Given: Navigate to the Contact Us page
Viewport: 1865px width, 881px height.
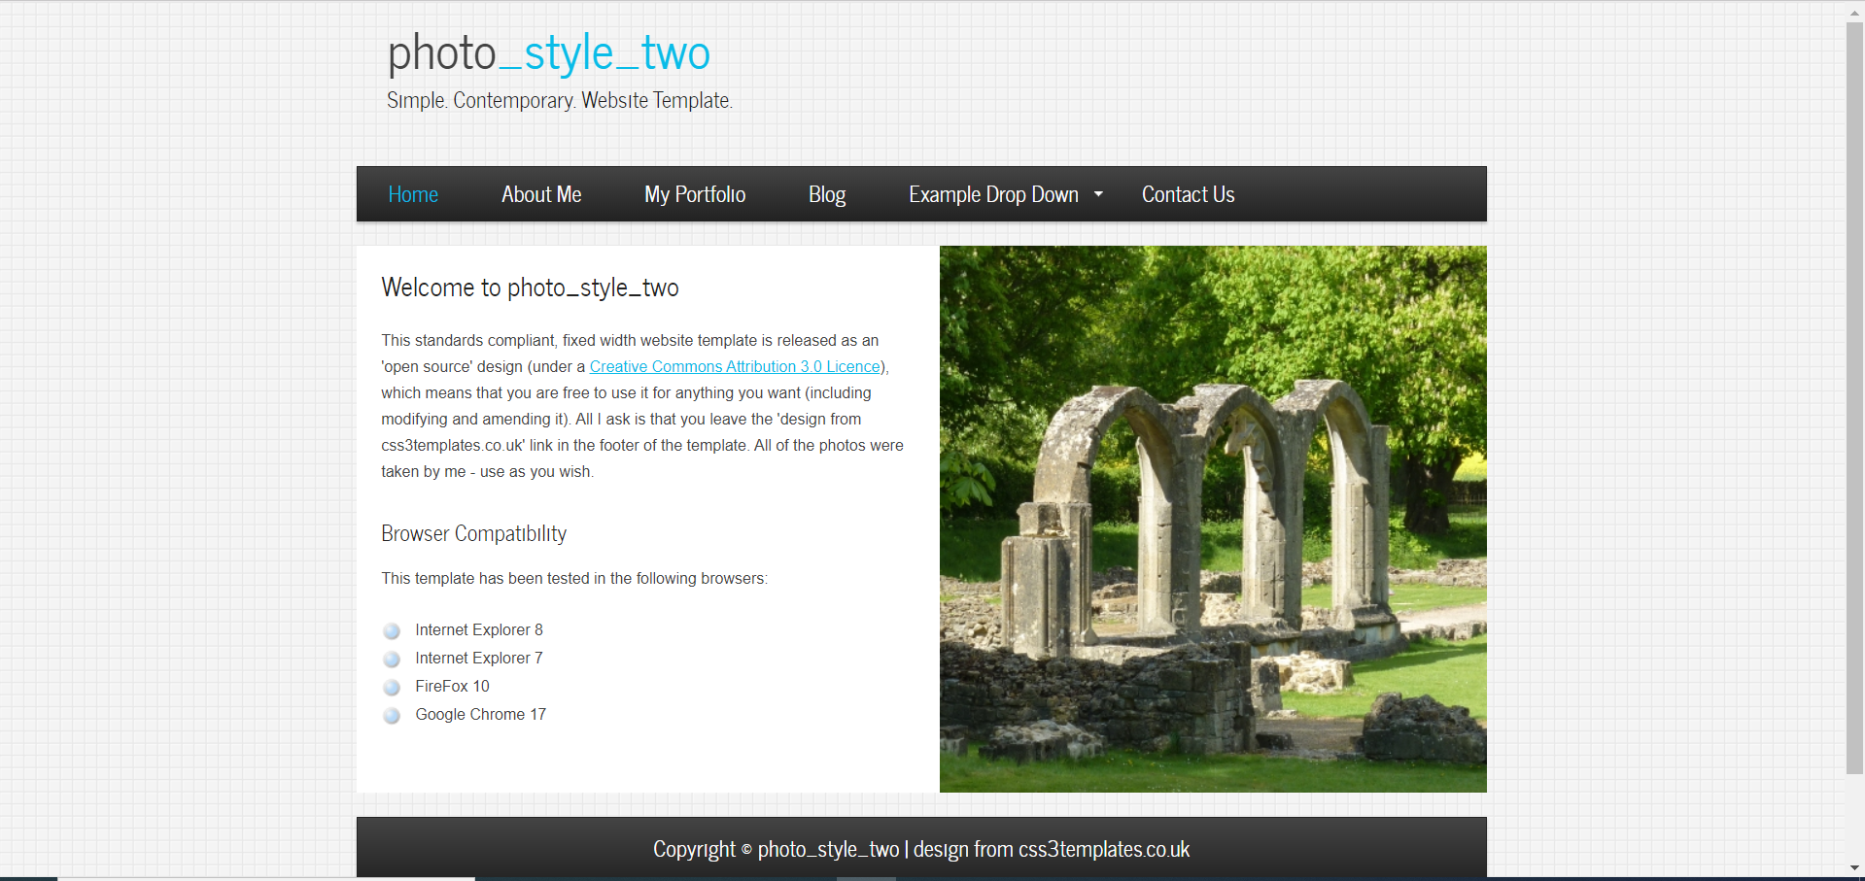Looking at the screenshot, I should click(x=1188, y=194).
